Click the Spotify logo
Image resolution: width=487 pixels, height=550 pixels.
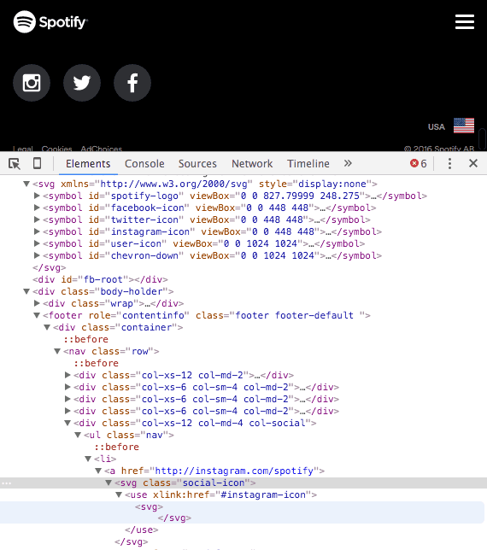(50, 21)
